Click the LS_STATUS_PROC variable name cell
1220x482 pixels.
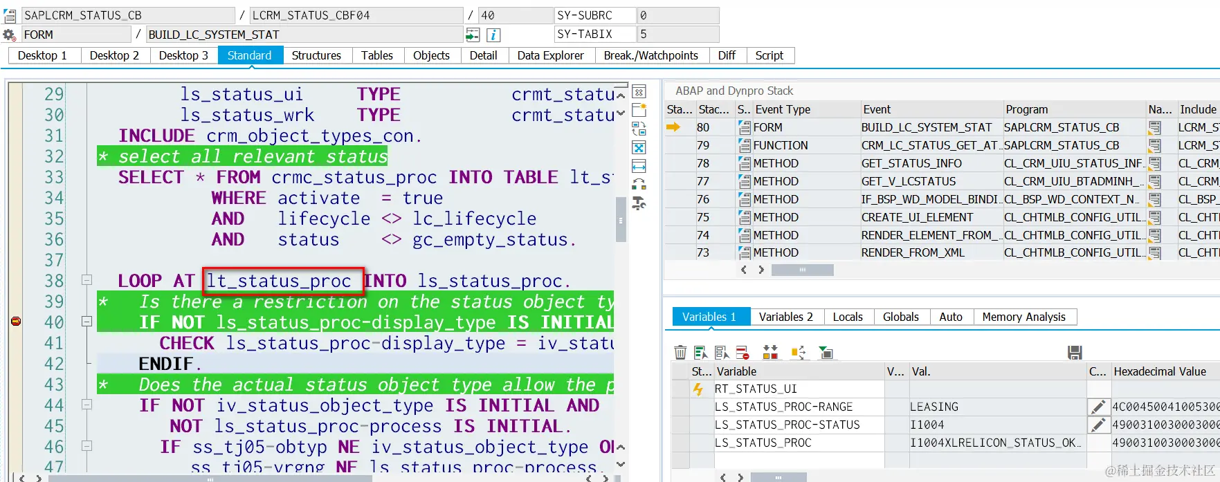pos(799,443)
